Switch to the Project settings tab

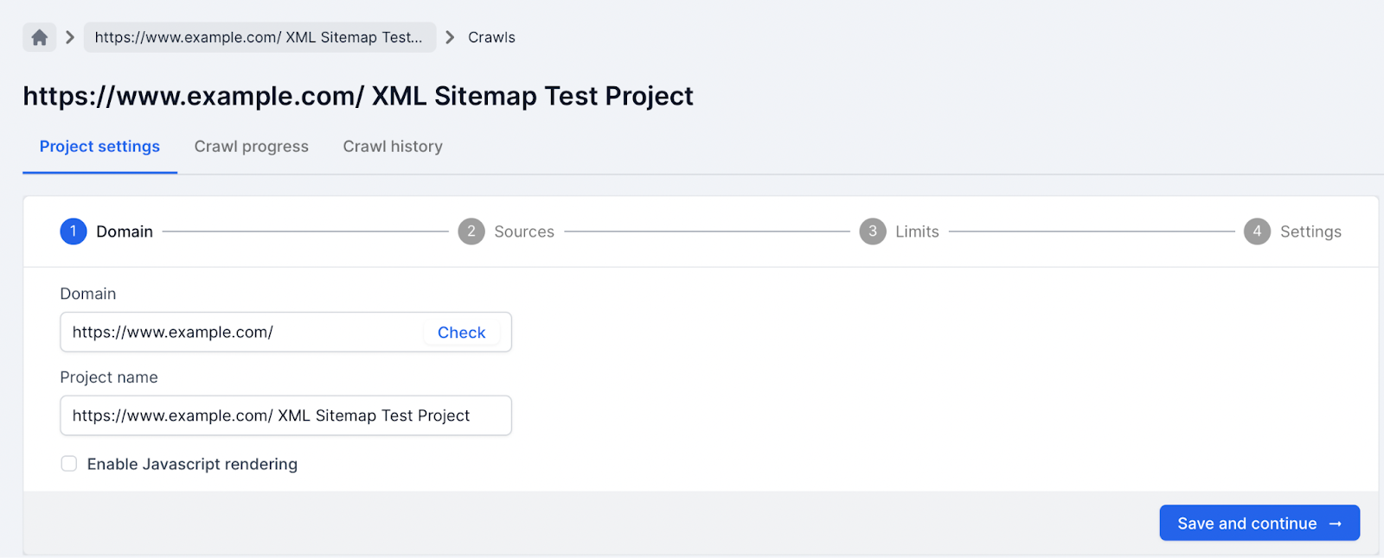(x=99, y=147)
